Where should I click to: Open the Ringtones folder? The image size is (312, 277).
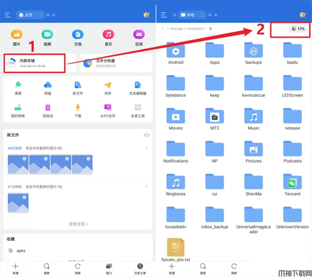(x=176, y=185)
